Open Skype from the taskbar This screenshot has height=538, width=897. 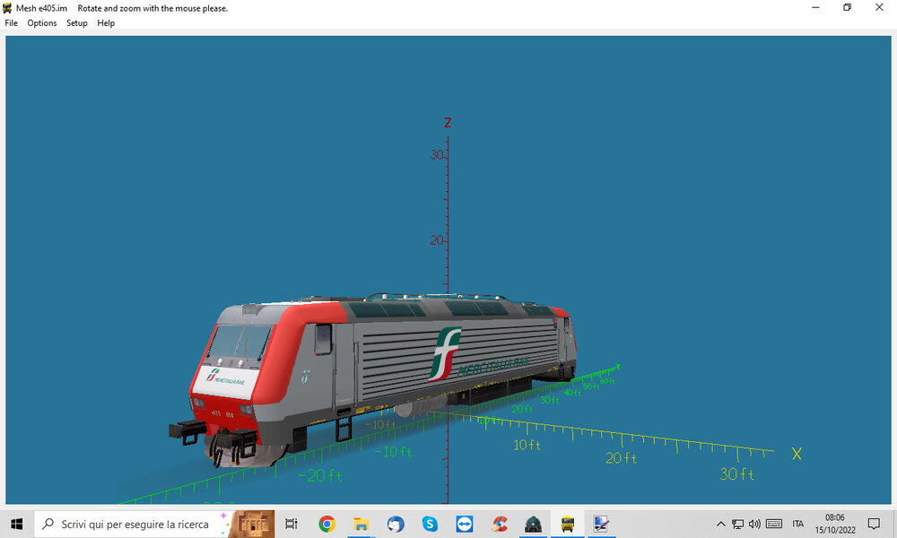[x=430, y=524]
